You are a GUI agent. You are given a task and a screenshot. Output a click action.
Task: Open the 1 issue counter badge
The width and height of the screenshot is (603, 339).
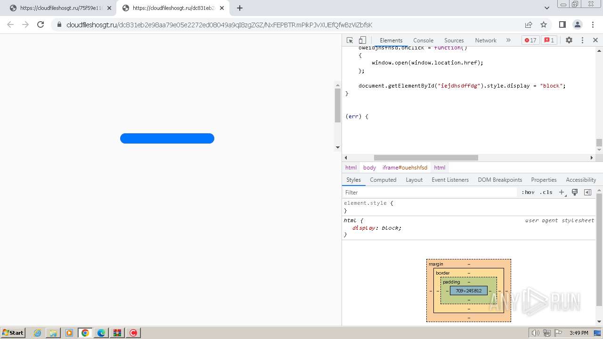pos(549,40)
